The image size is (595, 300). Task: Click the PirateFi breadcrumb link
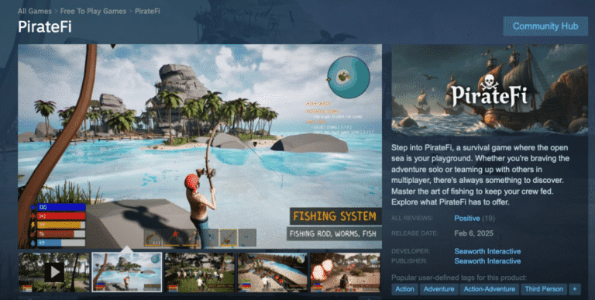coord(147,11)
